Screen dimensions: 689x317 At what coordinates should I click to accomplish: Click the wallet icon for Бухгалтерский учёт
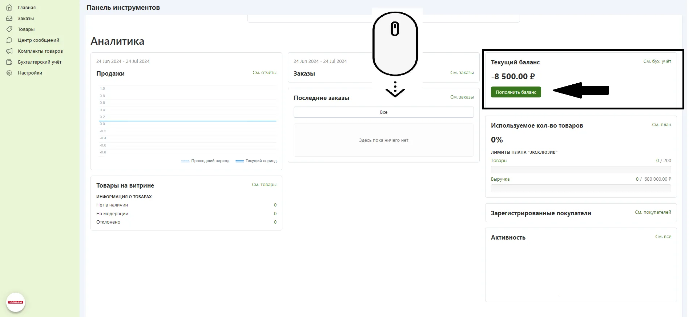9,62
